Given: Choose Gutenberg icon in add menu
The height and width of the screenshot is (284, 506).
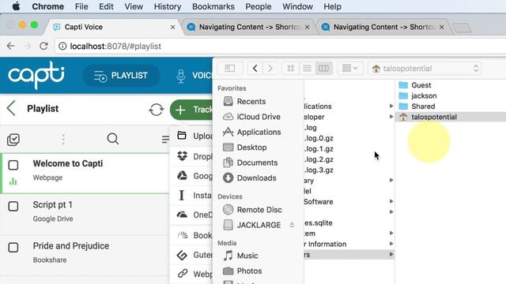Looking at the screenshot, I should click(182, 255).
